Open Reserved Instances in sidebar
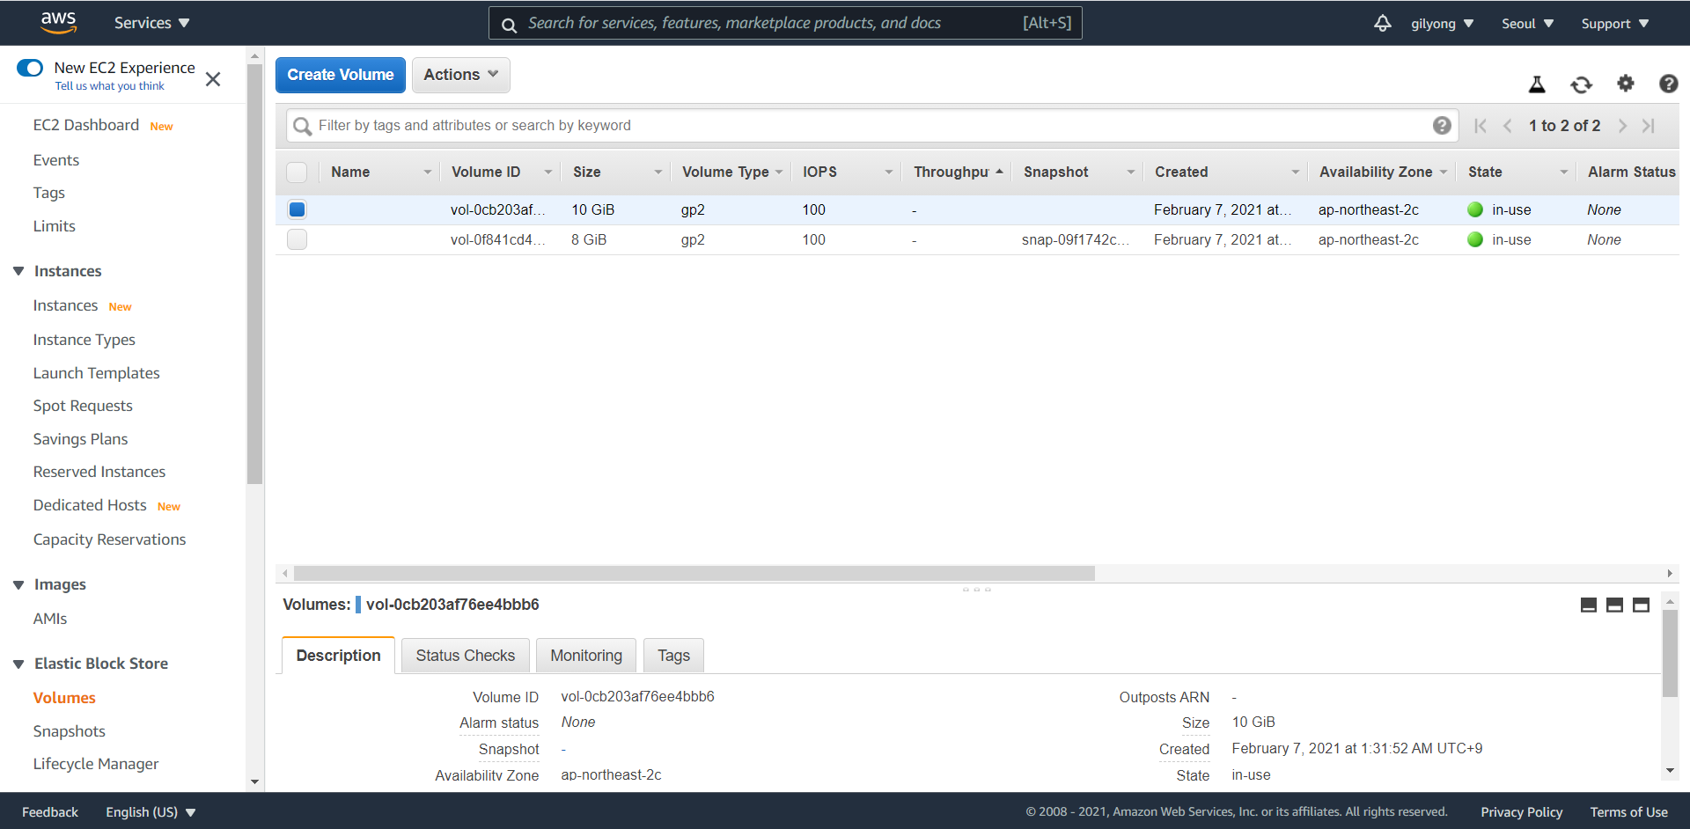Image resolution: width=1690 pixels, height=829 pixels. (x=99, y=472)
